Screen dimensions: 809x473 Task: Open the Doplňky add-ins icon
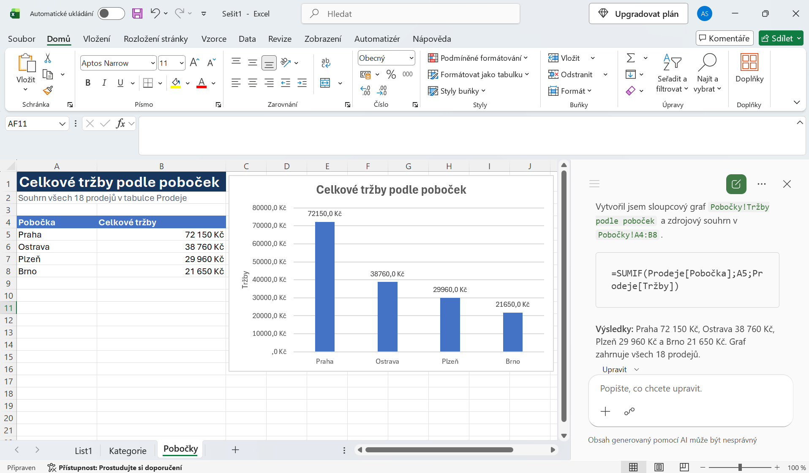point(749,68)
